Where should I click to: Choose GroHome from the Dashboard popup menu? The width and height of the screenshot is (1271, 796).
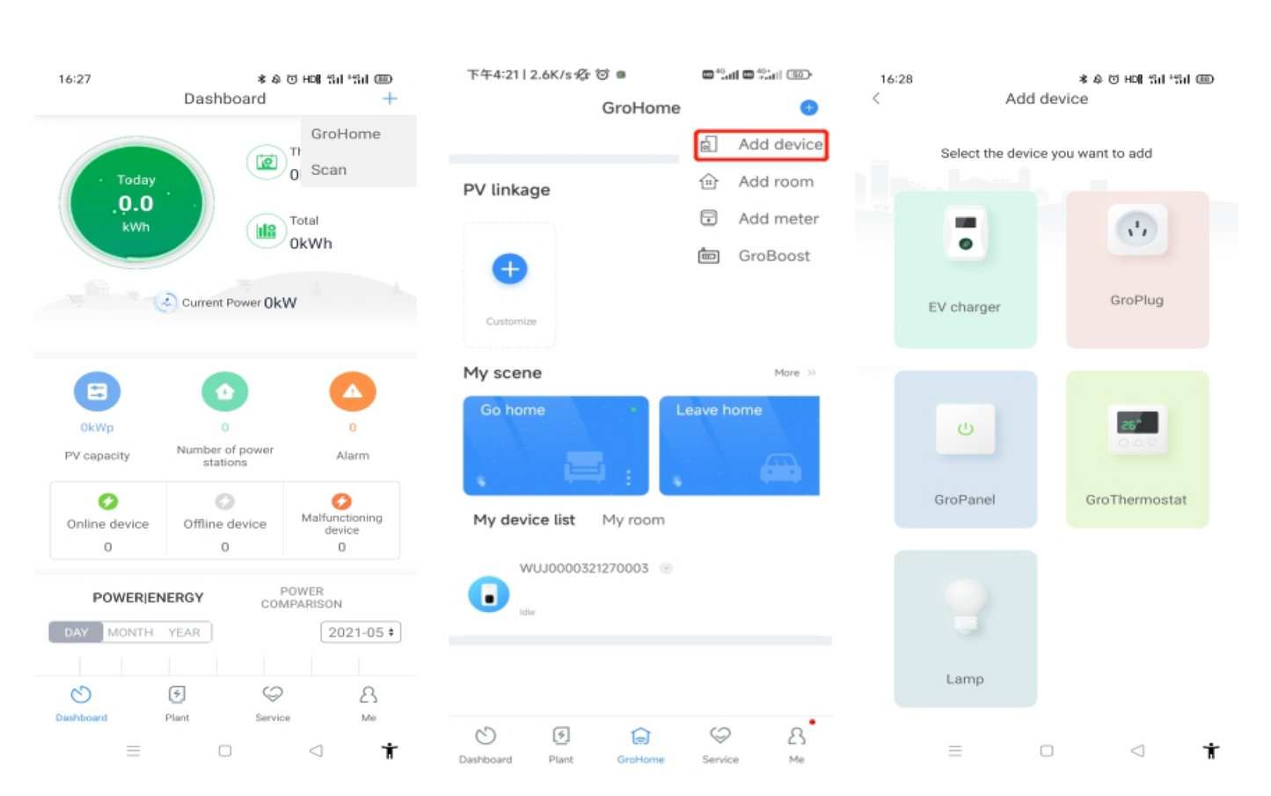pos(346,134)
